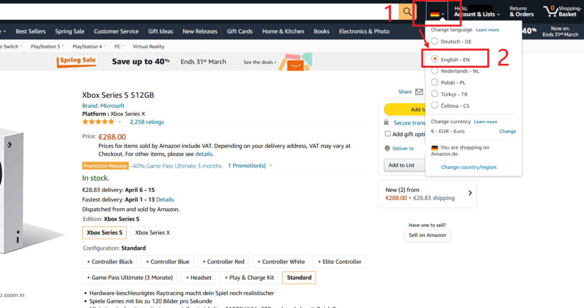
Task: Click the arrow in New (2) from box
Action: pyautogui.click(x=470, y=193)
